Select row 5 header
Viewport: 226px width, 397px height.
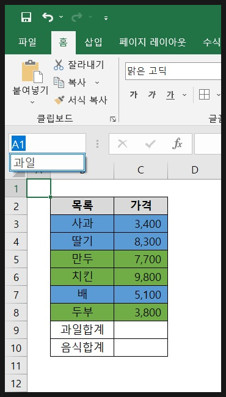pos(16,260)
